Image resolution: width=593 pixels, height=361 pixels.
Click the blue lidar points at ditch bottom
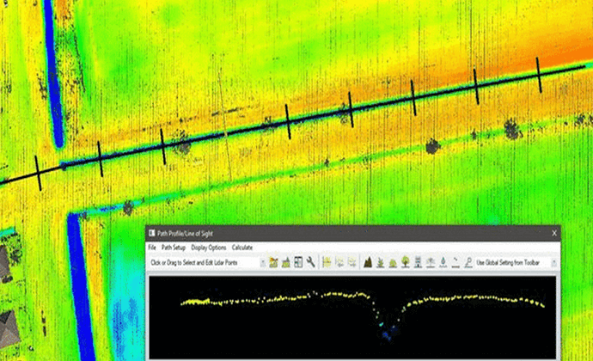(x=386, y=334)
